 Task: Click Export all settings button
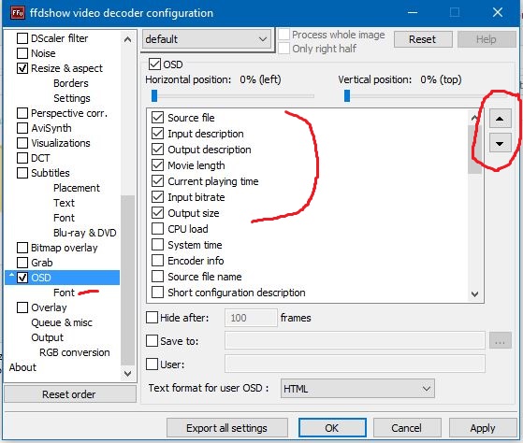pyautogui.click(x=226, y=428)
